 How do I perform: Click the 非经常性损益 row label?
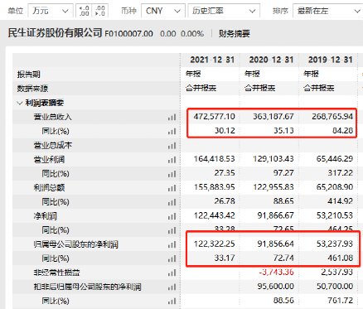(56, 273)
